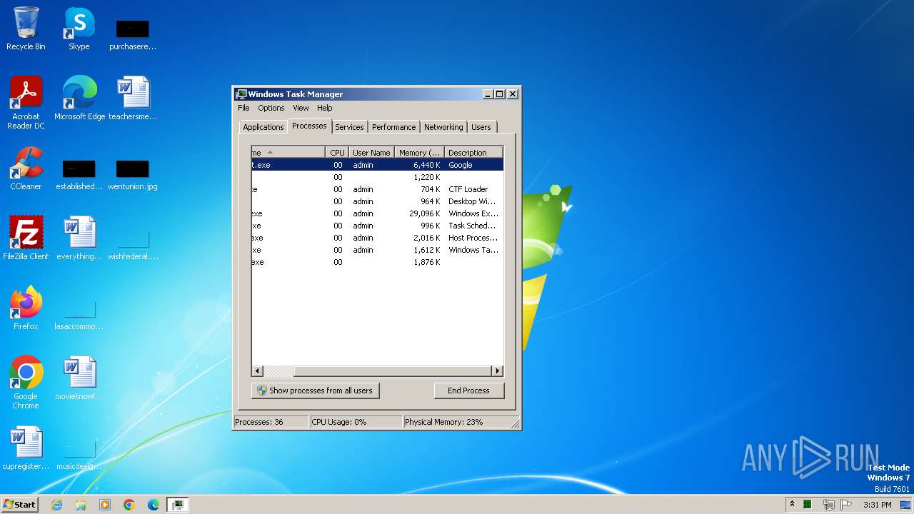Screen dimensions: 914x514
Task: Select the purchasere desktop file
Action: [133, 35]
